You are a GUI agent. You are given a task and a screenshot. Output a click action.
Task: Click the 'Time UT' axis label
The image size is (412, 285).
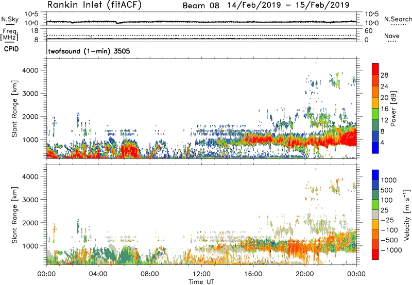(201, 282)
